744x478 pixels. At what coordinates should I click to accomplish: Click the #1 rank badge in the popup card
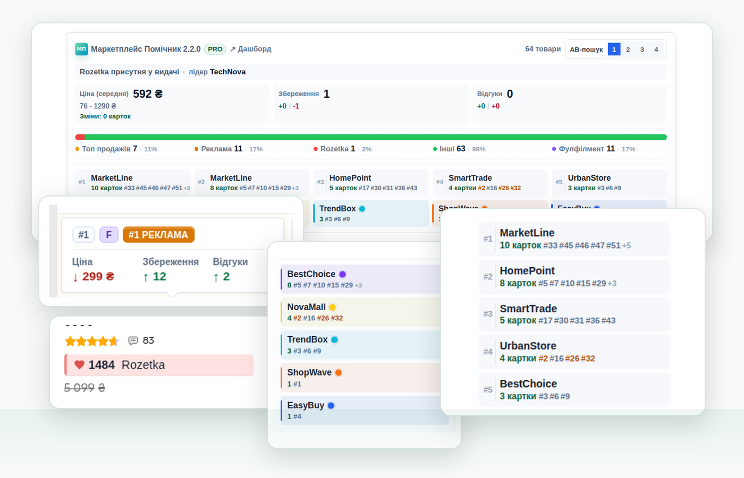[x=83, y=235]
